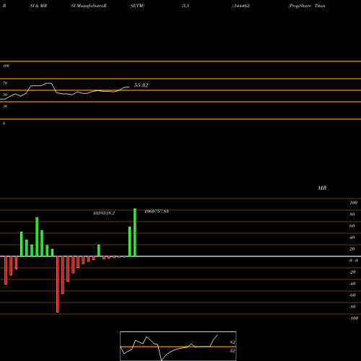The image size is (361, 361).
Task: Click the RSI axis label 50
Action: click(5, 95)
